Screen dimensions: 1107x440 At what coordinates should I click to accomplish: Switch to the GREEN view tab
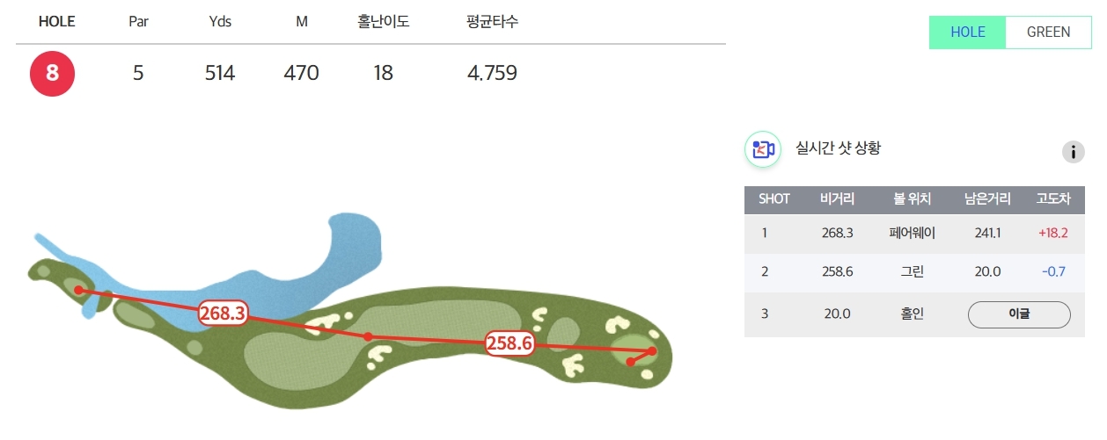1048,32
